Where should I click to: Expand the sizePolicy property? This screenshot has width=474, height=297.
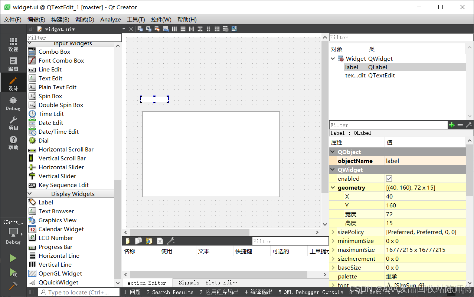point(333,232)
